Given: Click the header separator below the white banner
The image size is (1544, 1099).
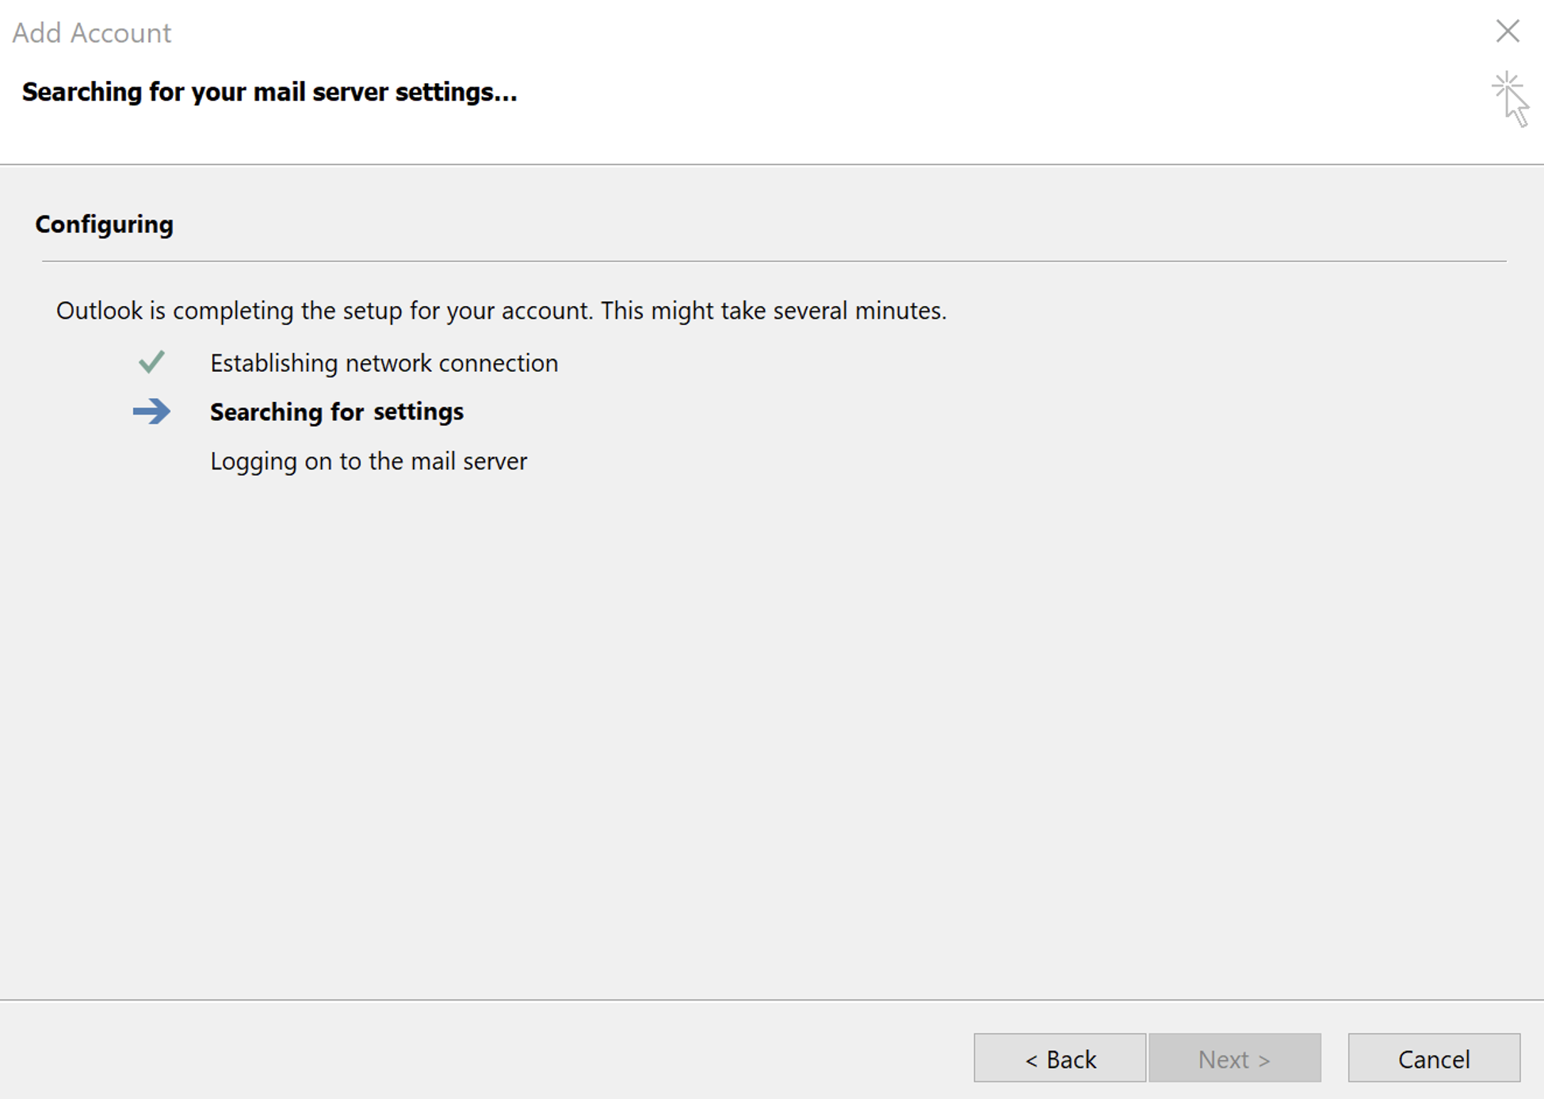Looking at the screenshot, I should click(x=772, y=165).
